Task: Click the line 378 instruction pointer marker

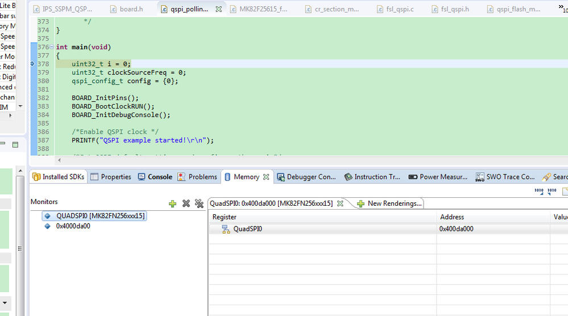Action: [x=32, y=64]
